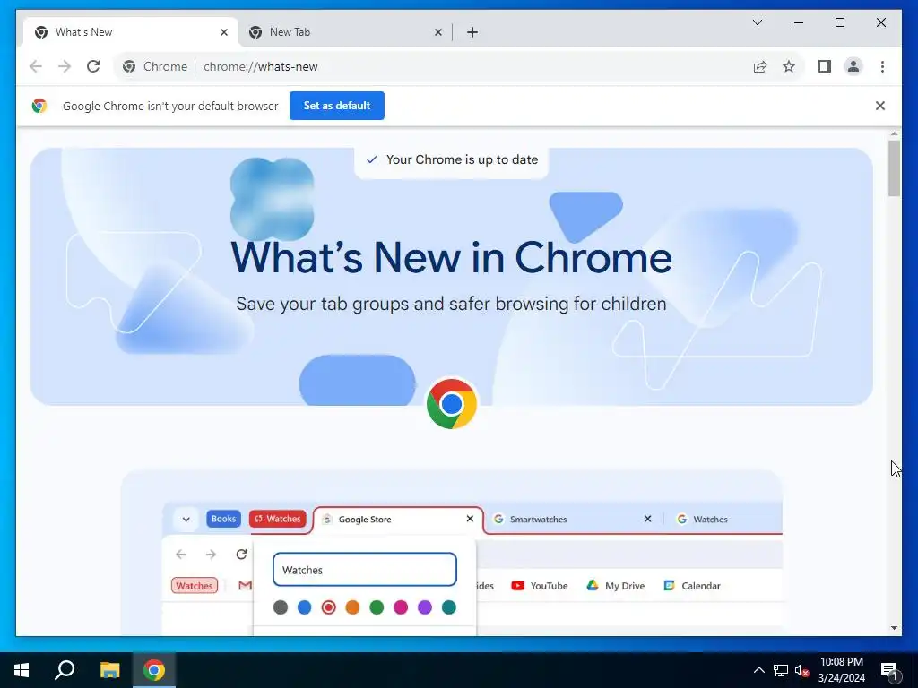Click the vertical scrollbar thumb

[894, 168]
